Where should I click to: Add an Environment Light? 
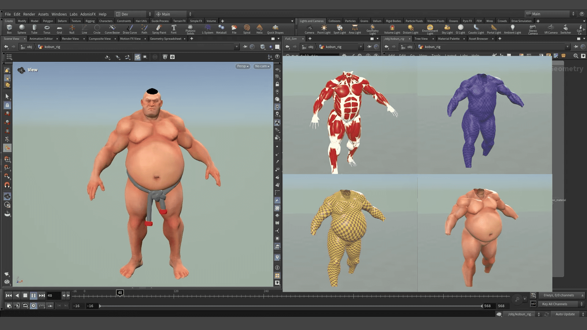click(x=430, y=29)
